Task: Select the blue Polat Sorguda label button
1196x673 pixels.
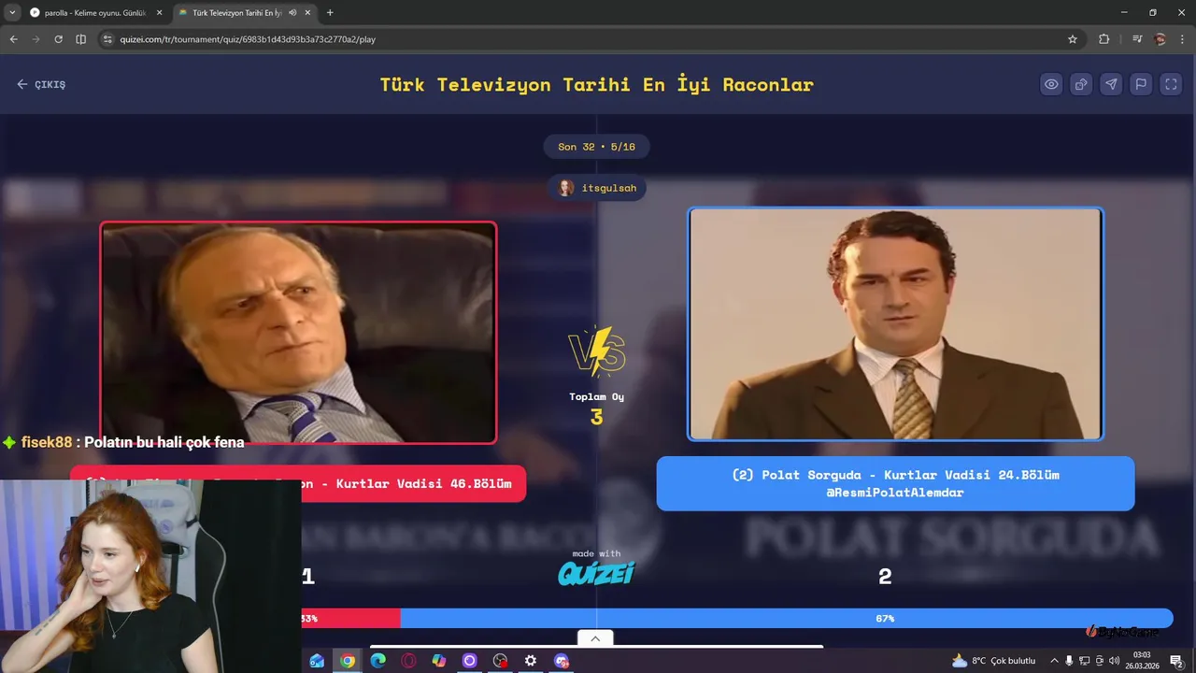Action: click(895, 483)
